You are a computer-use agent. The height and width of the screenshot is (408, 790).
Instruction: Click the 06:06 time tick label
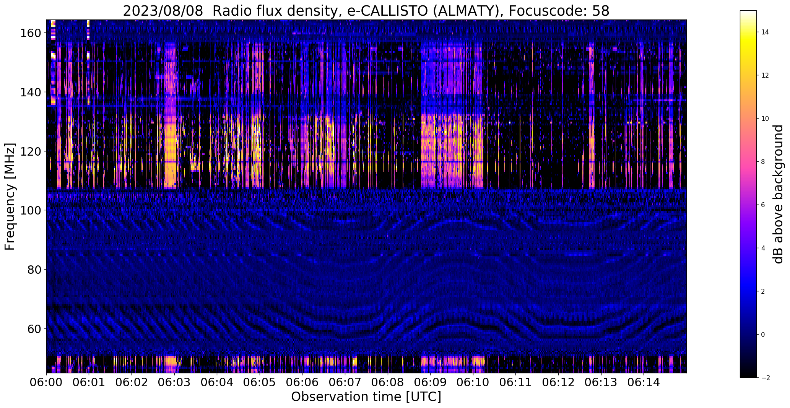(302, 383)
